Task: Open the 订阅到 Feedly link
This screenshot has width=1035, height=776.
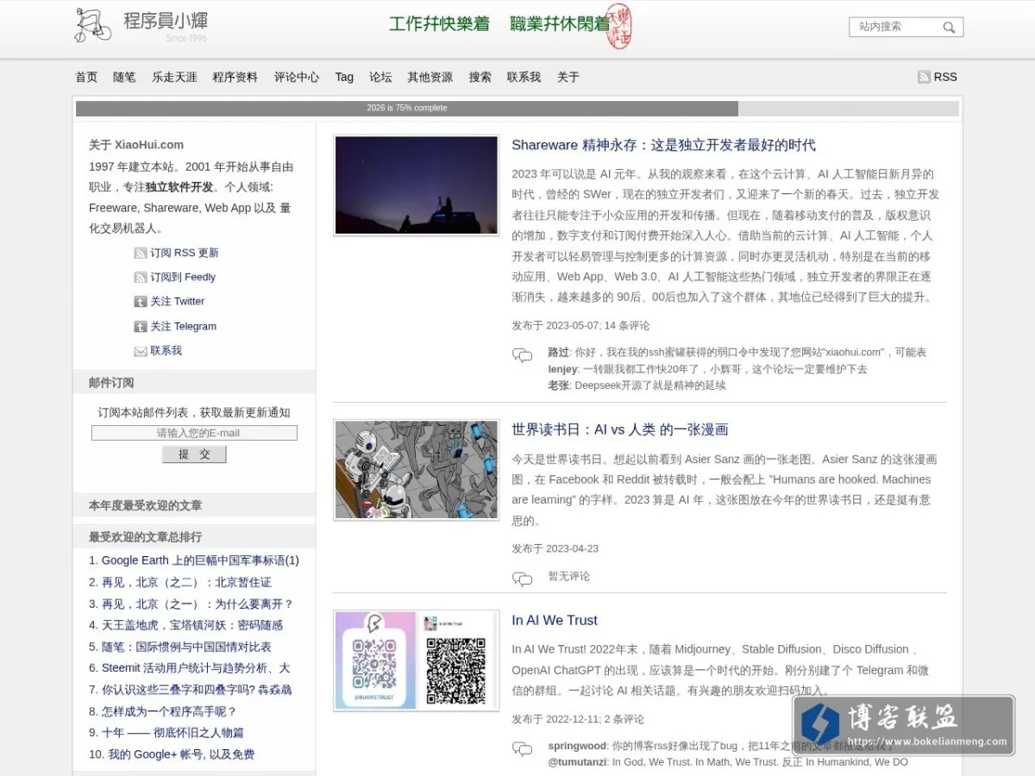Action: click(x=183, y=277)
